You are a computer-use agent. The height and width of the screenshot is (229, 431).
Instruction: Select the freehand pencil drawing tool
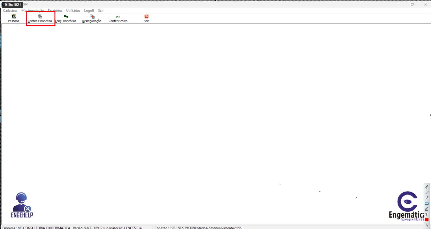pos(427,187)
